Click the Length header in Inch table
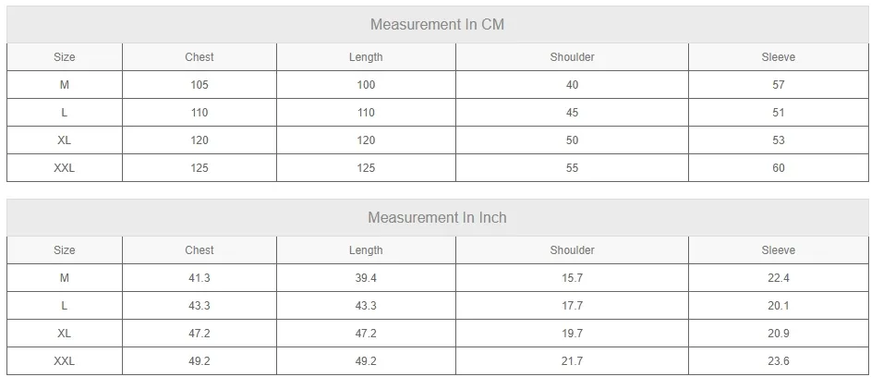Viewport: 871px width, 377px height. point(366,250)
